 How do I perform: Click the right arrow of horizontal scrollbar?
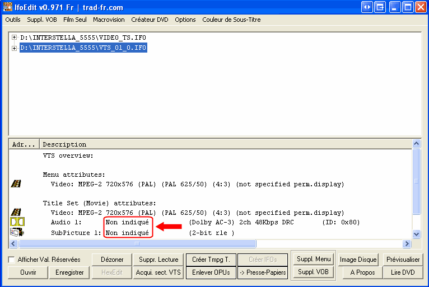[x=407, y=244]
